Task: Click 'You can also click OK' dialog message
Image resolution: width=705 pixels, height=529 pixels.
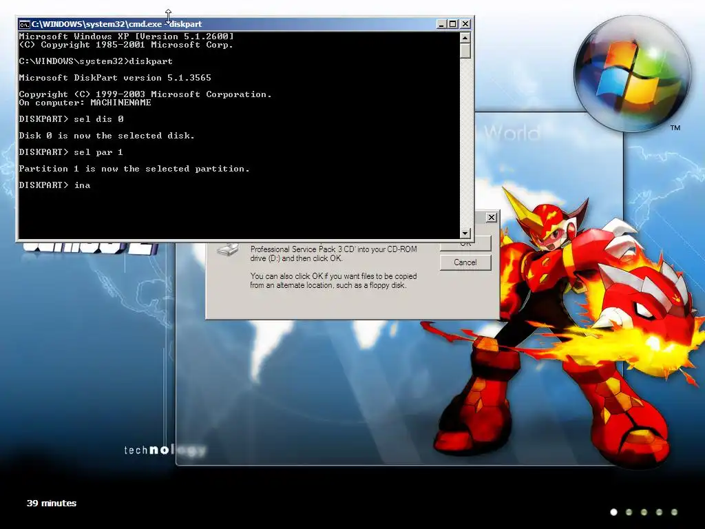Action: [x=334, y=281]
